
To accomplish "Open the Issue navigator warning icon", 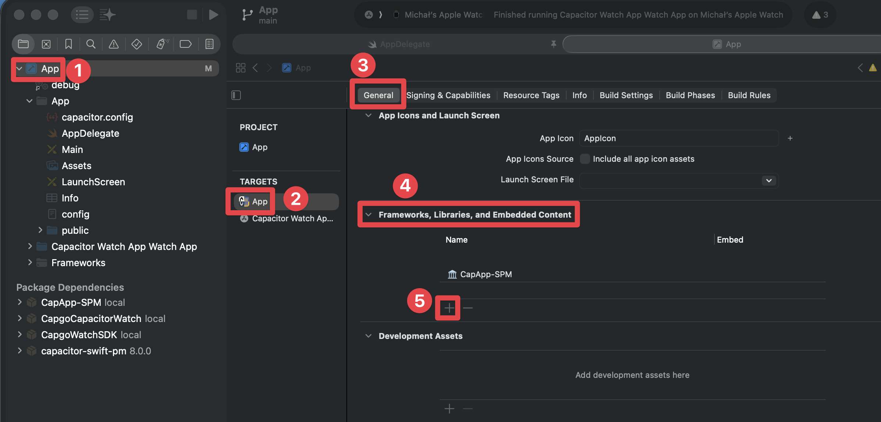I will (114, 44).
